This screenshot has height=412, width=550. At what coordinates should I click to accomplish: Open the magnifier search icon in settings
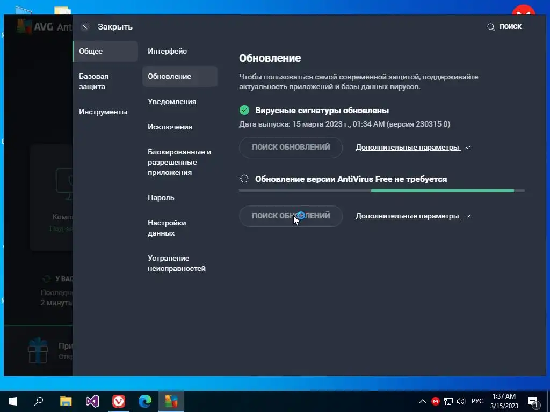pyautogui.click(x=491, y=27)
